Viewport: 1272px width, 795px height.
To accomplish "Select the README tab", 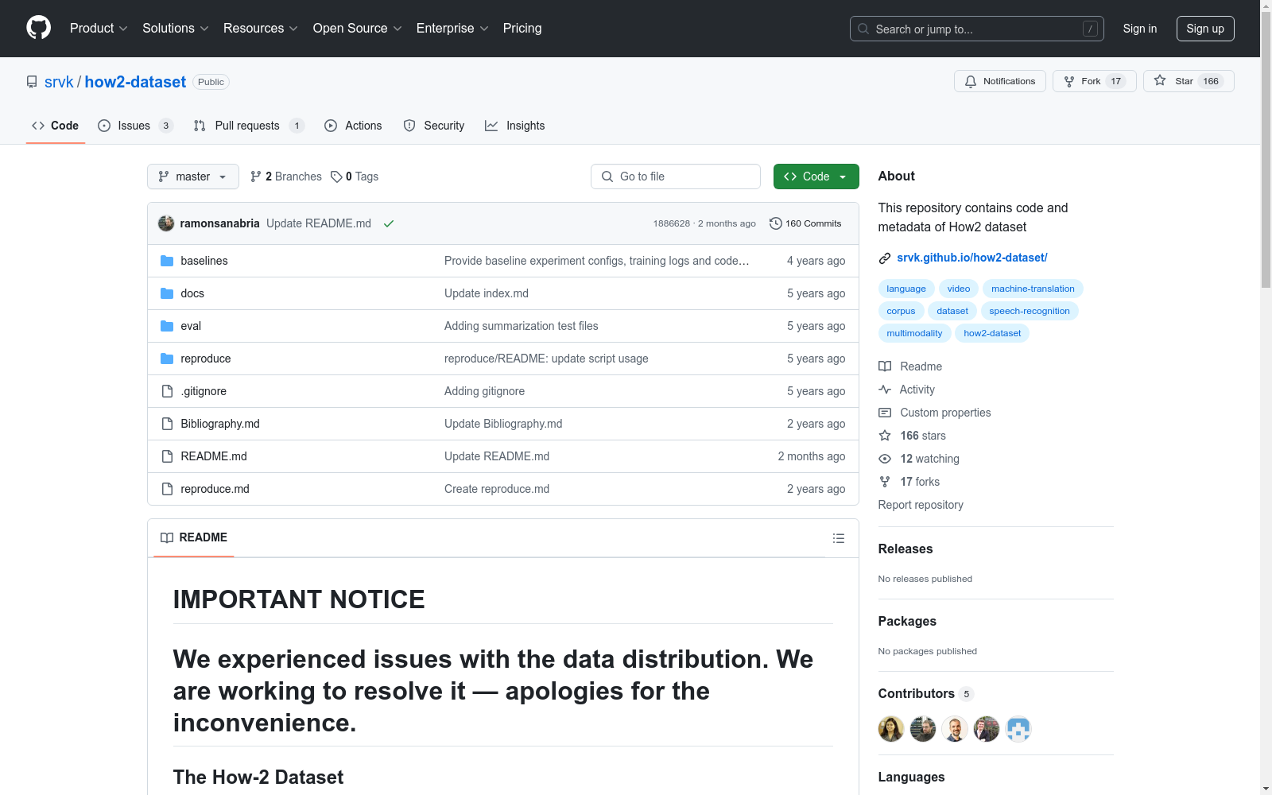I will pos(194,537).
